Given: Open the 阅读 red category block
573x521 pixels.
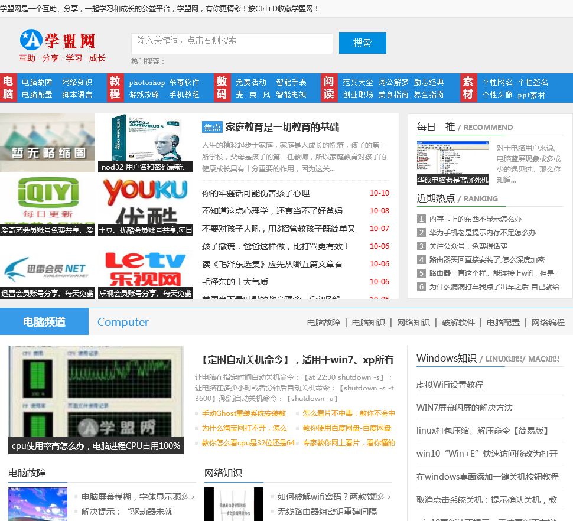Looking at the screenshot, I should [329, 87].
